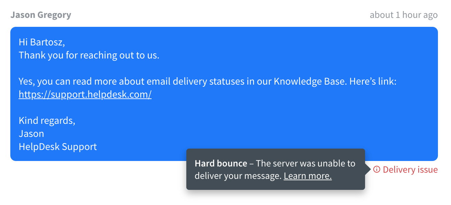Click the "deliver your message." tooltip text
This screenshot has width=451, height=205.
pos(238,176)
